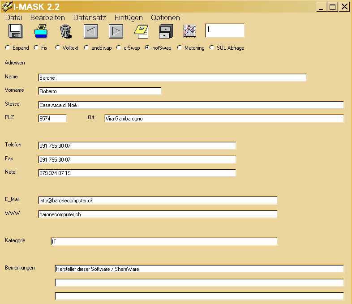Click the Telefon field

point(137,146)
